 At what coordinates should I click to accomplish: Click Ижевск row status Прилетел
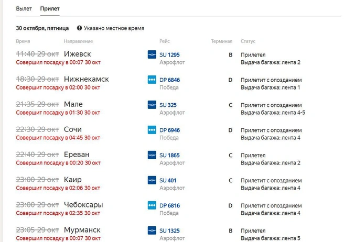253,55
